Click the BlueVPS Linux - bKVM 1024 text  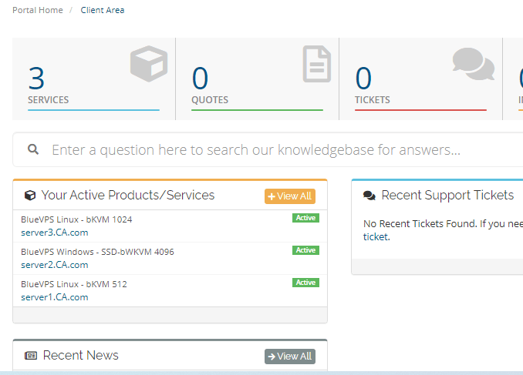pos(76,219)
